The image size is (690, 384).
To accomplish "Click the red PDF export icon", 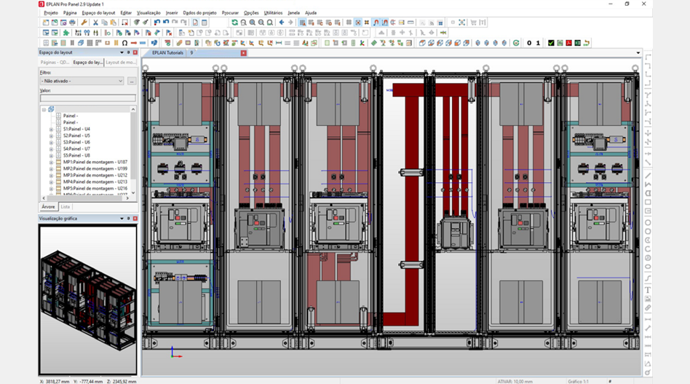I will (568, 43).
